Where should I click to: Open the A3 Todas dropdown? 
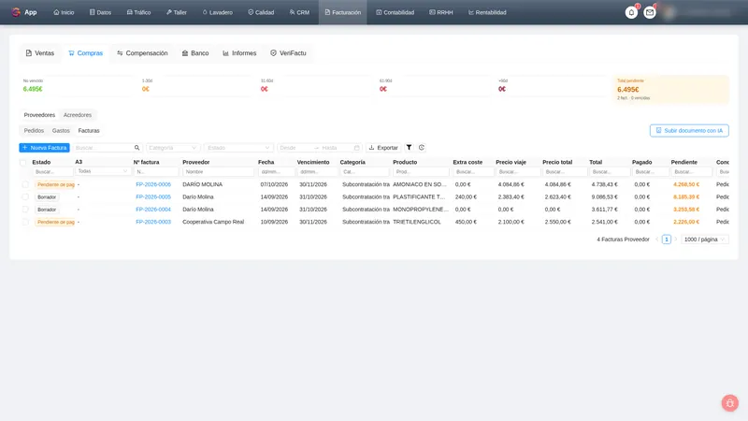click(x=103, y=171)
